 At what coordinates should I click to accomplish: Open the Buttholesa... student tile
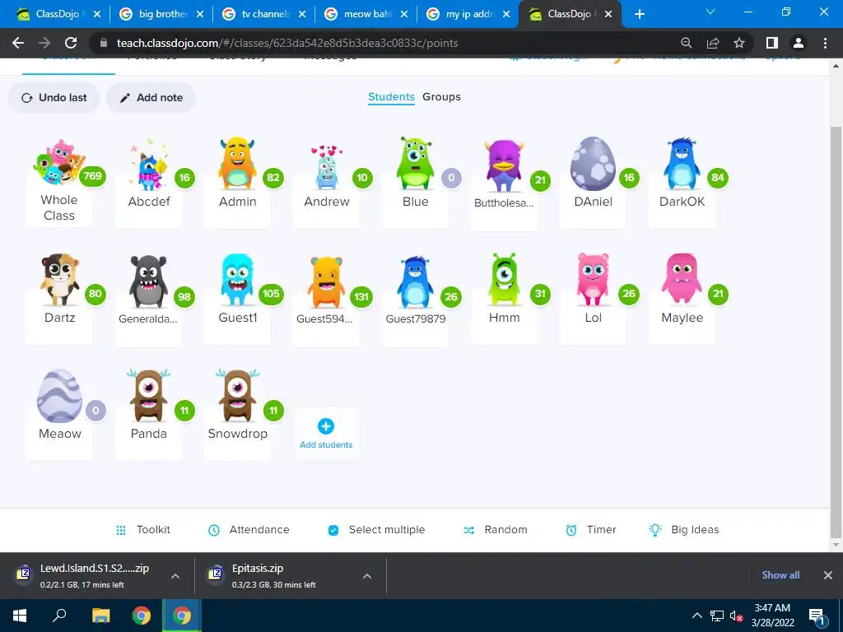click(x=505, y=185)
